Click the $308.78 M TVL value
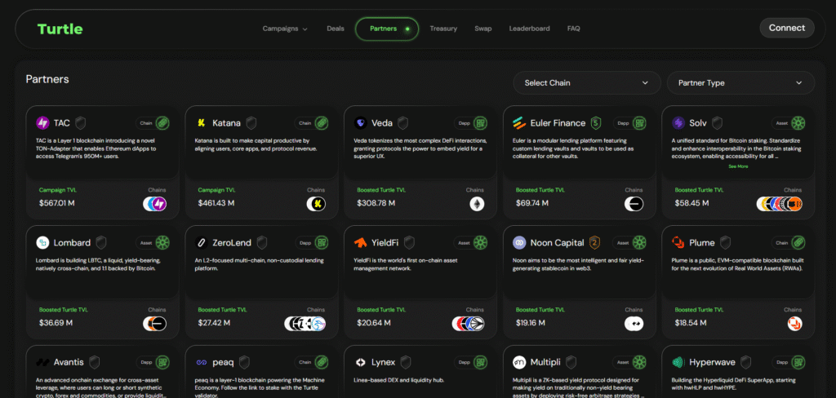The image size is (836, 398). 376,203
